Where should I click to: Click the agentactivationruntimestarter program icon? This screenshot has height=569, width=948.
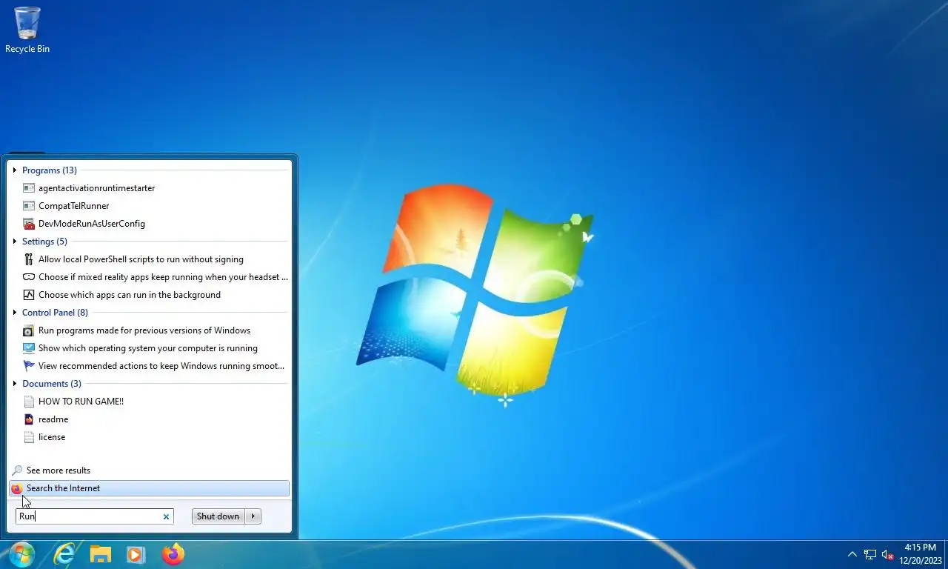tap(29, 188)
